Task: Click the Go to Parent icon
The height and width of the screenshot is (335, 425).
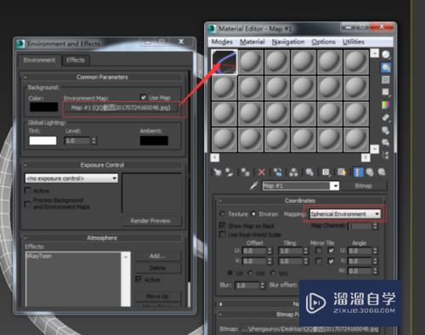Action: coord(370,172)
